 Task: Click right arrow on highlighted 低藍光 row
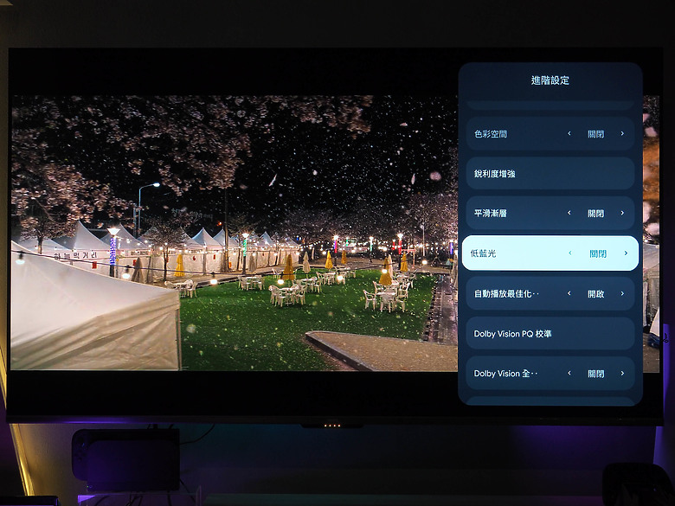pos(626,253)
